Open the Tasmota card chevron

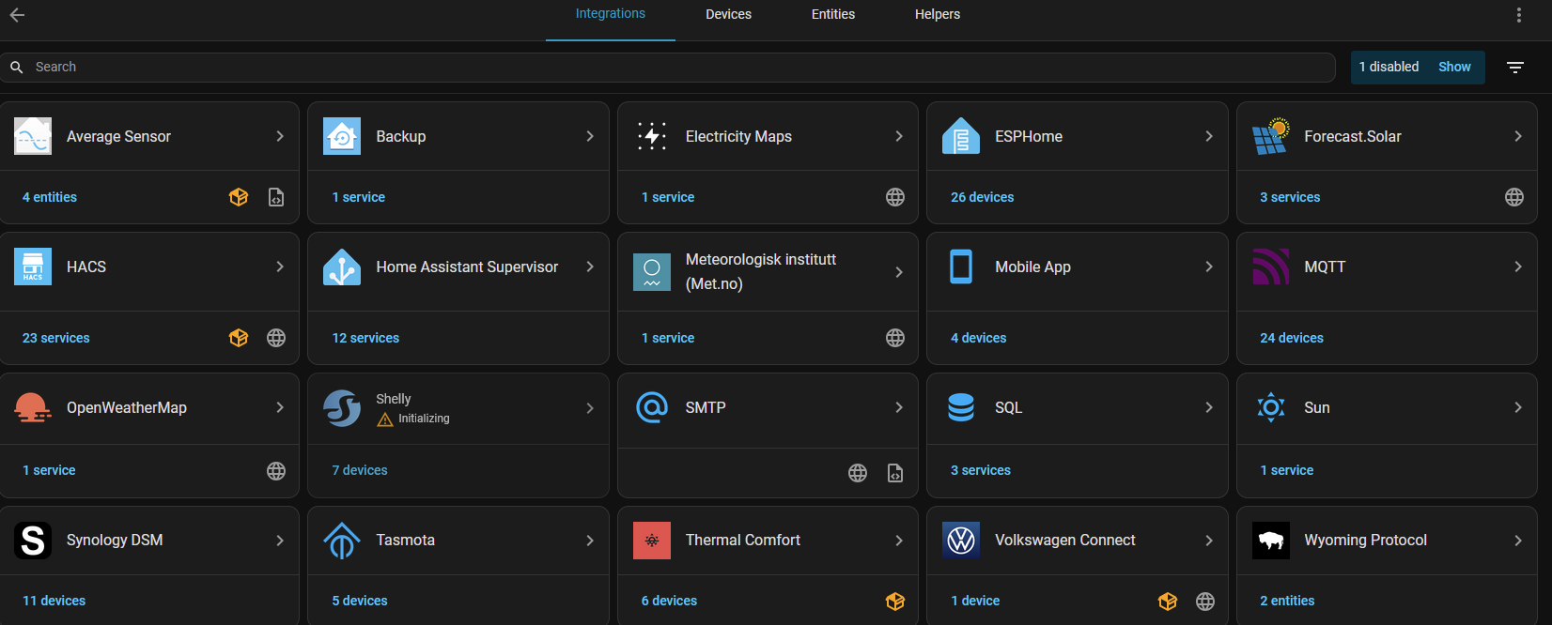click(589, 541)
